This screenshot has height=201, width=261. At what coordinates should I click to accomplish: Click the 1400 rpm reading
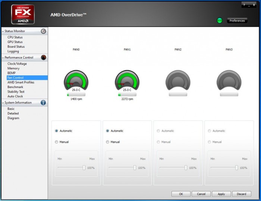[x=76, y=99]
